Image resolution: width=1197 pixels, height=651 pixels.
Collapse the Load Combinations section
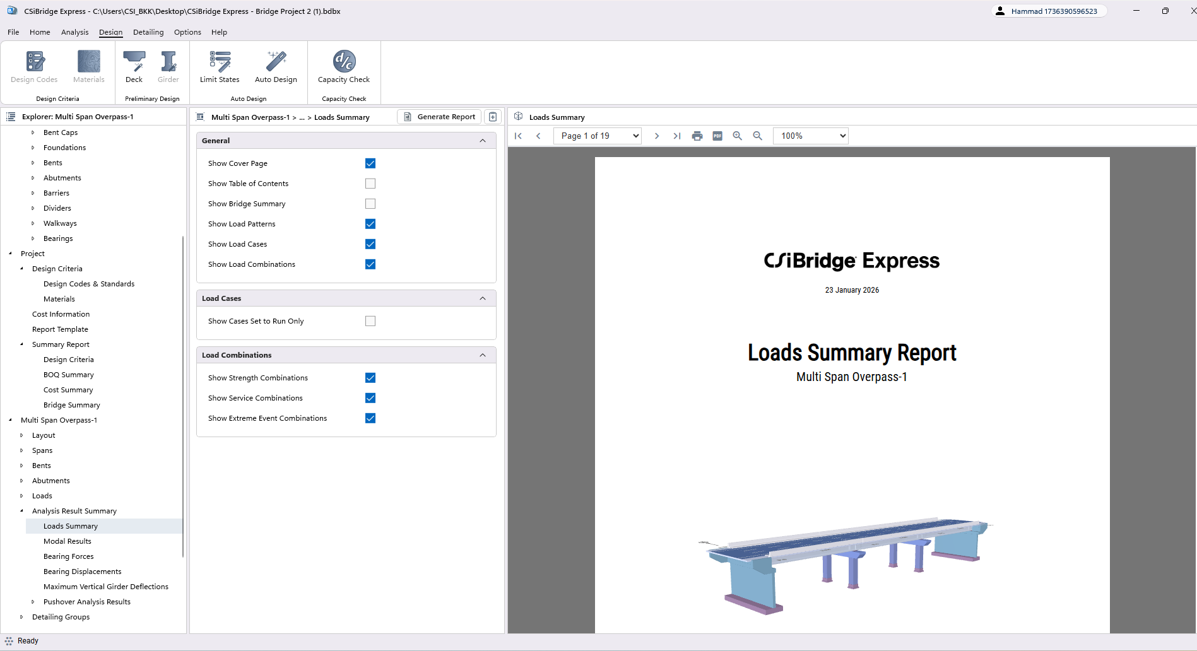click(483, 355)
